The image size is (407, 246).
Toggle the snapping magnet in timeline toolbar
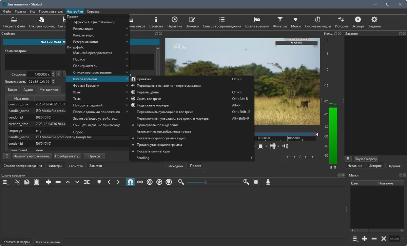tap(130, 182)
